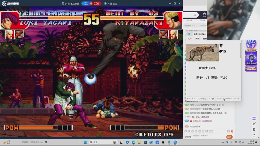Switch to the 活跃榜 tab

202,20
